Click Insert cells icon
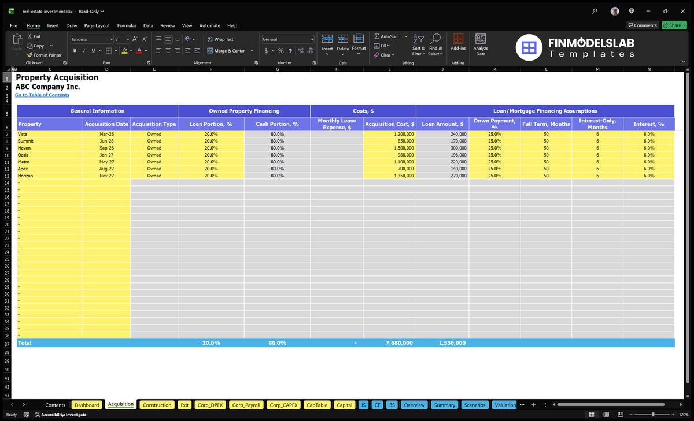 pyautogui.click(x=327, y=39)
